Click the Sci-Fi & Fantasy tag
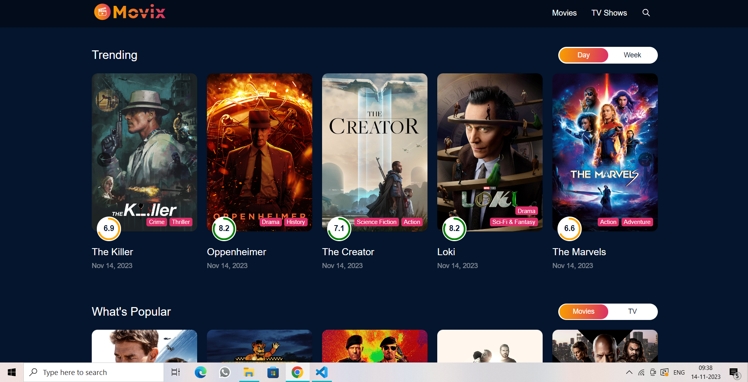The image size is (748, 382). point(514,222)
